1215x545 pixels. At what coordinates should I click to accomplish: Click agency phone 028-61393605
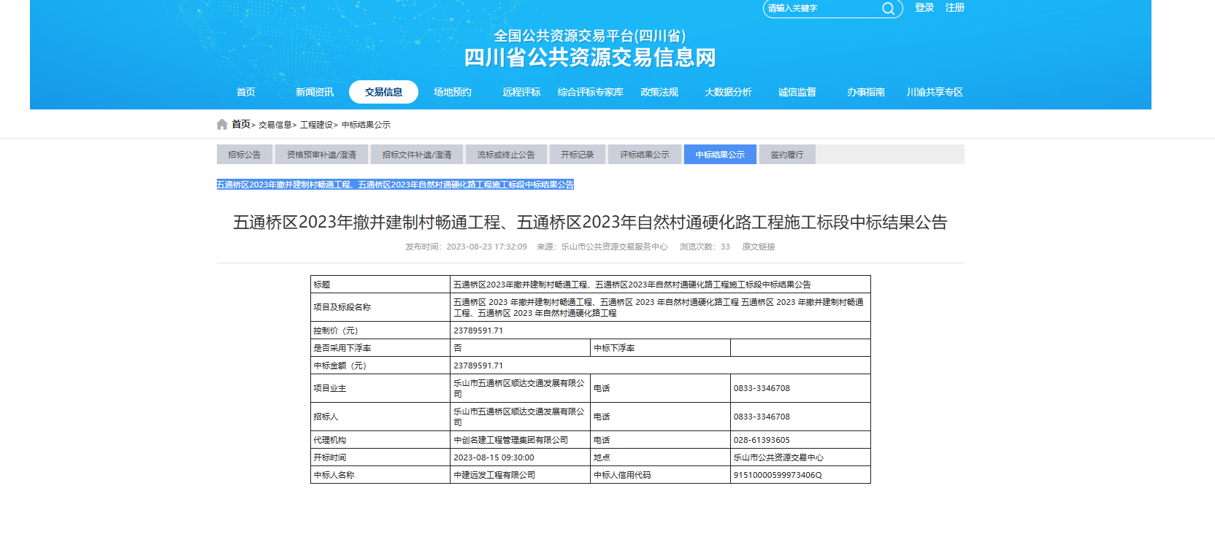click(762, 440)
